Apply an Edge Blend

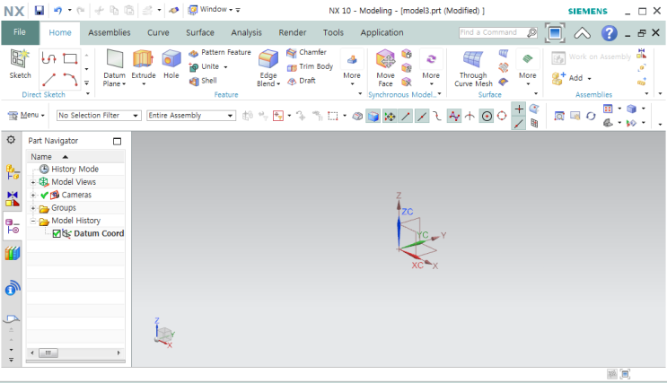(268, 67)
